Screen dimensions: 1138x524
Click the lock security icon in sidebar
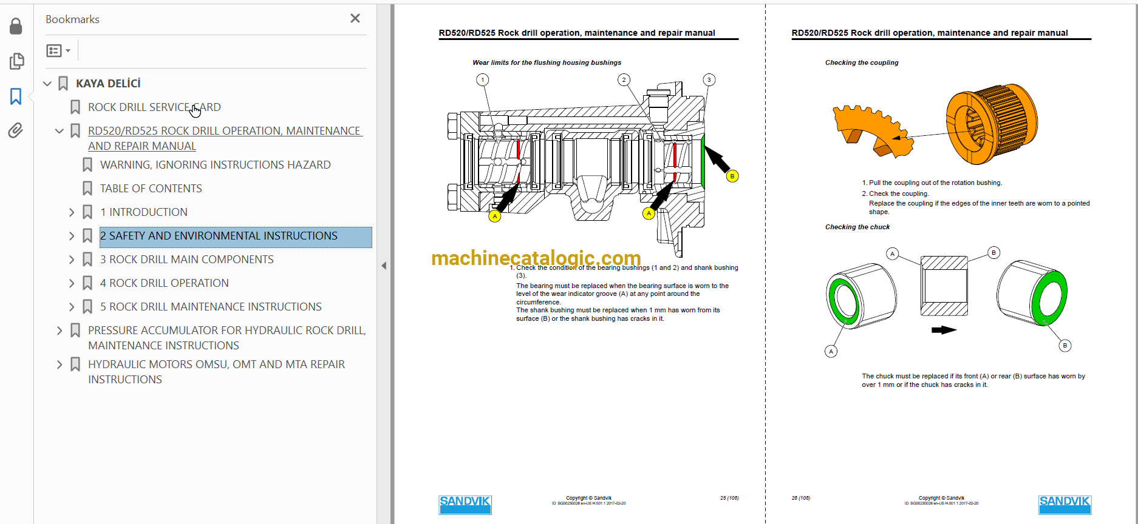pyautogui.click(x=16, y=26)
